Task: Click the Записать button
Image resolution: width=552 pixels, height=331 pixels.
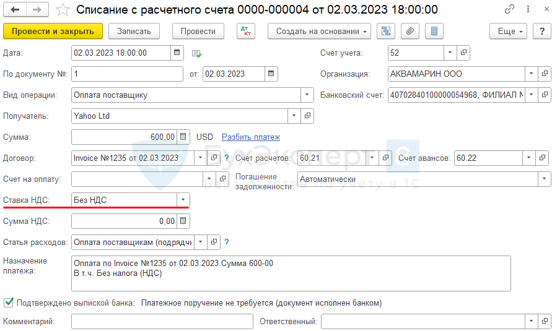Action: 134,32
